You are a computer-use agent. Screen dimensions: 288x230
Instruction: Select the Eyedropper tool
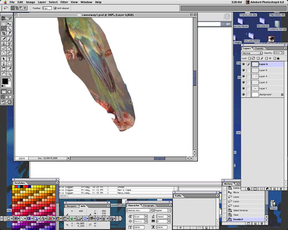tap(9, 69)
